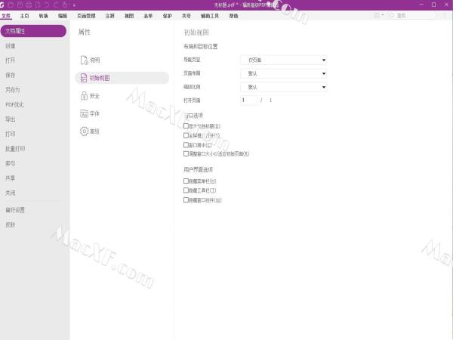Click the 打开页面 page number field
453x340 pixels.
[x=248, y=100]
